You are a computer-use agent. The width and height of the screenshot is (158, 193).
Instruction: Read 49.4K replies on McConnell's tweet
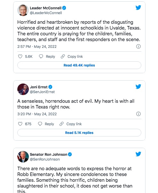(x=79, y=65)
